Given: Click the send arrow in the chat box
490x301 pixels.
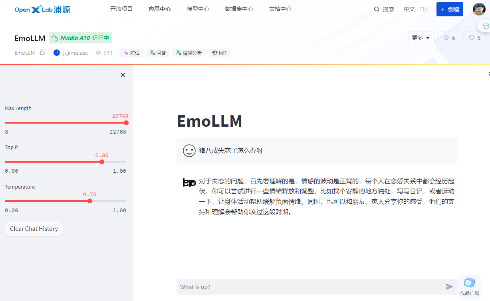Looking at the screenshot, I should point(449,286).
